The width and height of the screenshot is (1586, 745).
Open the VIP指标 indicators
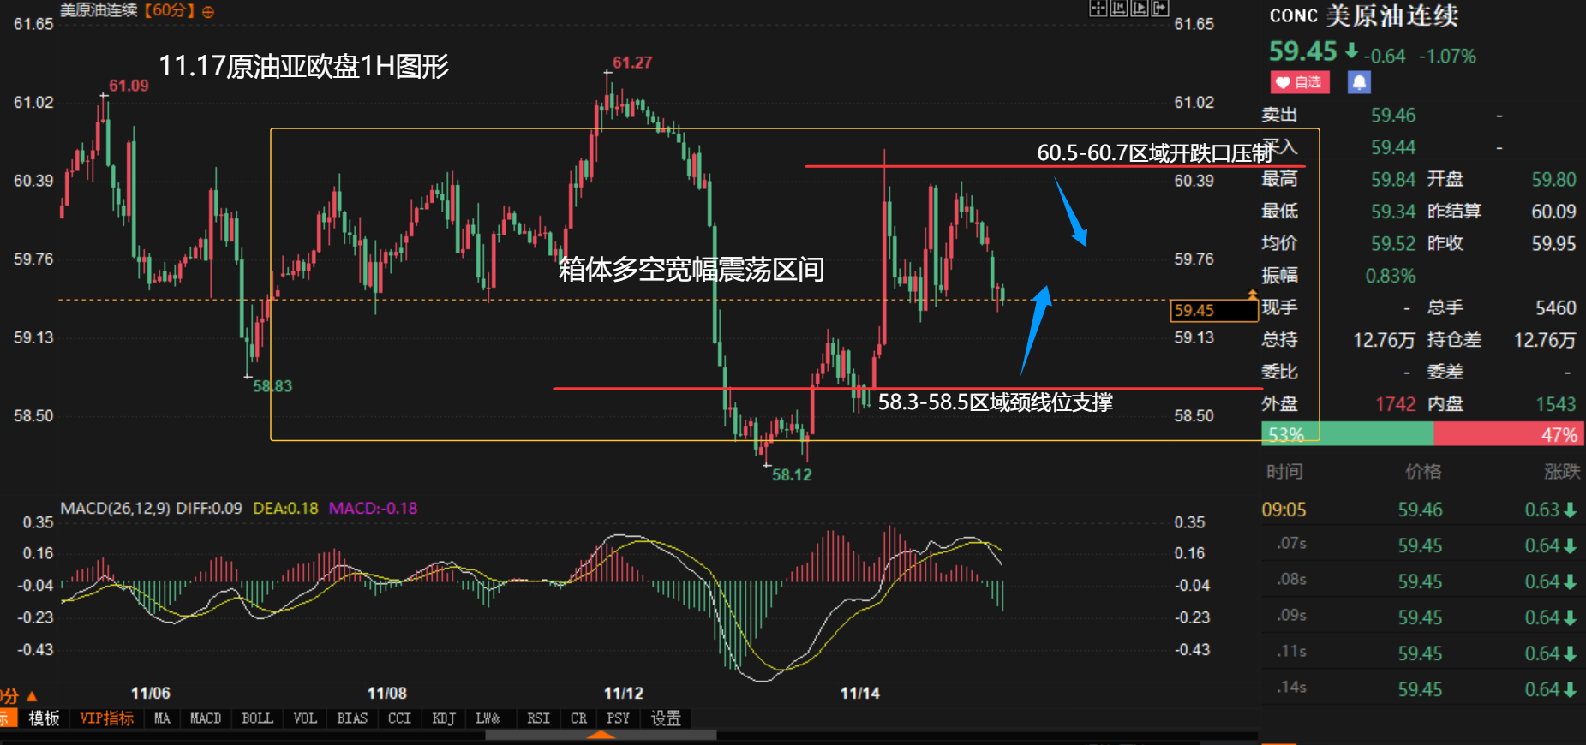(x=107, y=718)
